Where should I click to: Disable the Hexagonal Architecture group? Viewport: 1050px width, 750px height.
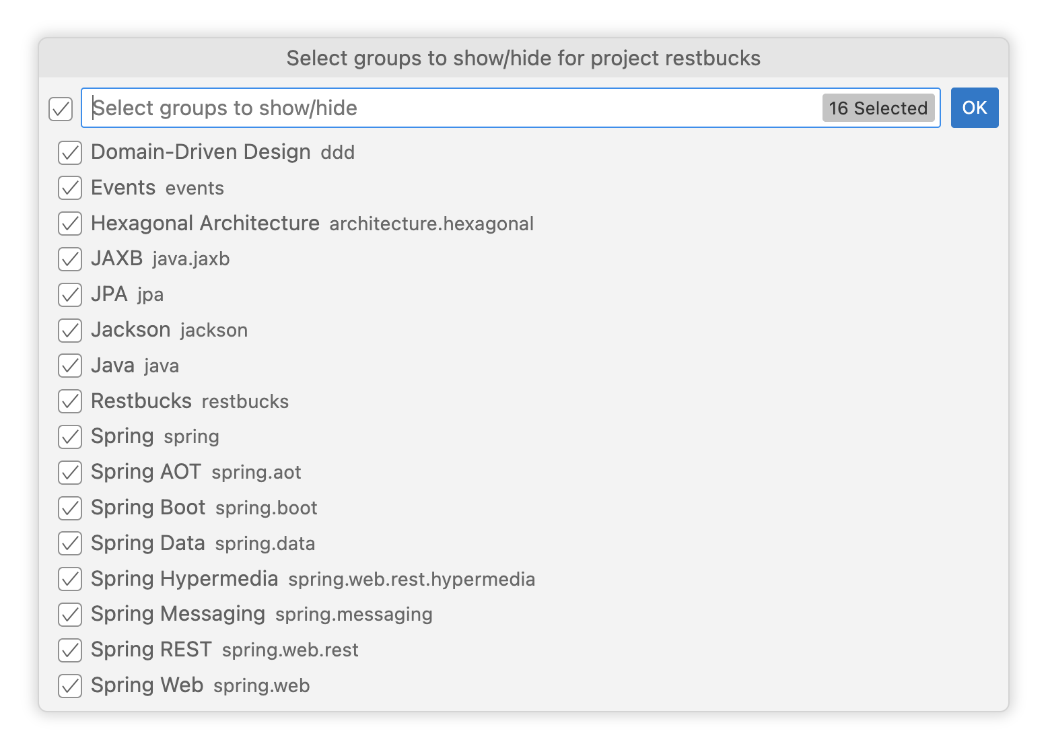point(70,224)
